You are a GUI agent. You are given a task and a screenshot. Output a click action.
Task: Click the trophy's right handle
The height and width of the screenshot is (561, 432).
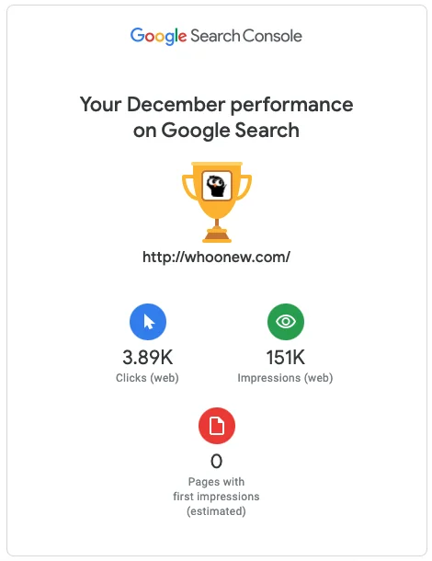(244, 187)
